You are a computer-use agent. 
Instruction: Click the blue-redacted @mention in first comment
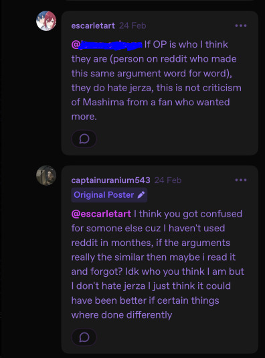pyautogui.click(x=107, y=44)
